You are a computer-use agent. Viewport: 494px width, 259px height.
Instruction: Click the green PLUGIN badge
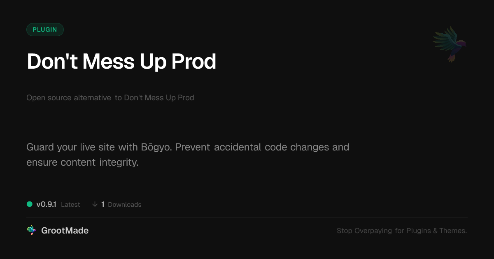tap(45, 30)
